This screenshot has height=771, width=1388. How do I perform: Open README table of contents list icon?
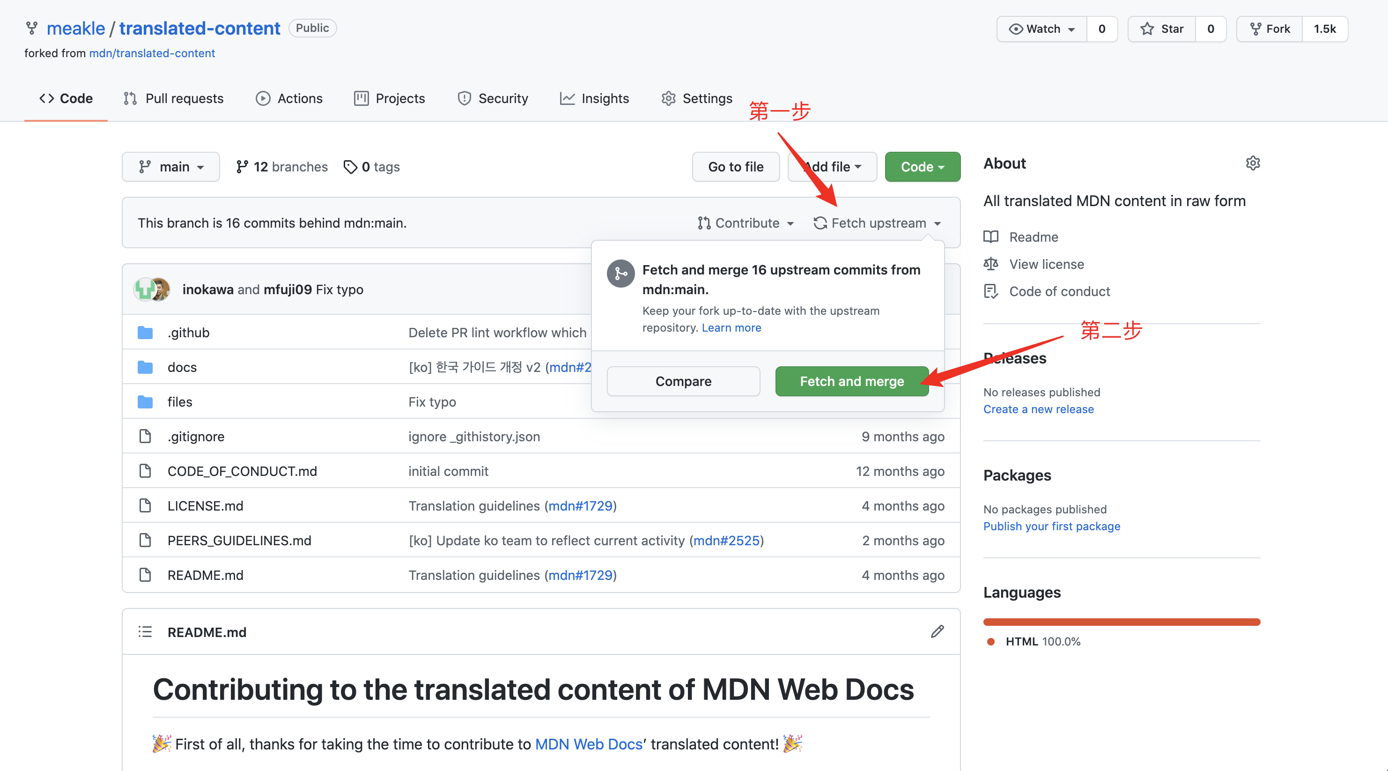(x=145, y=631)
